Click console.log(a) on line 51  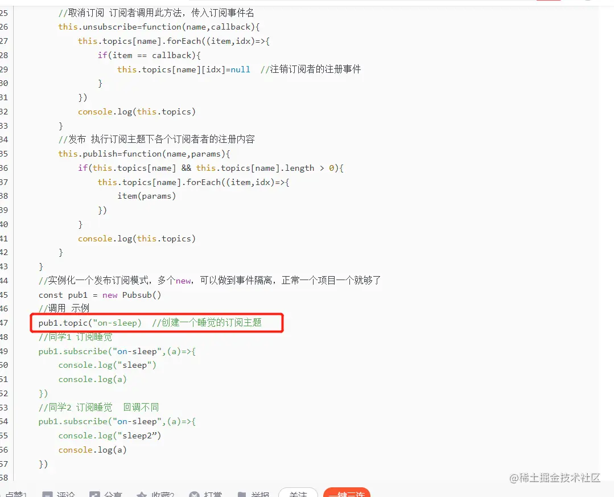coord(92,379)
